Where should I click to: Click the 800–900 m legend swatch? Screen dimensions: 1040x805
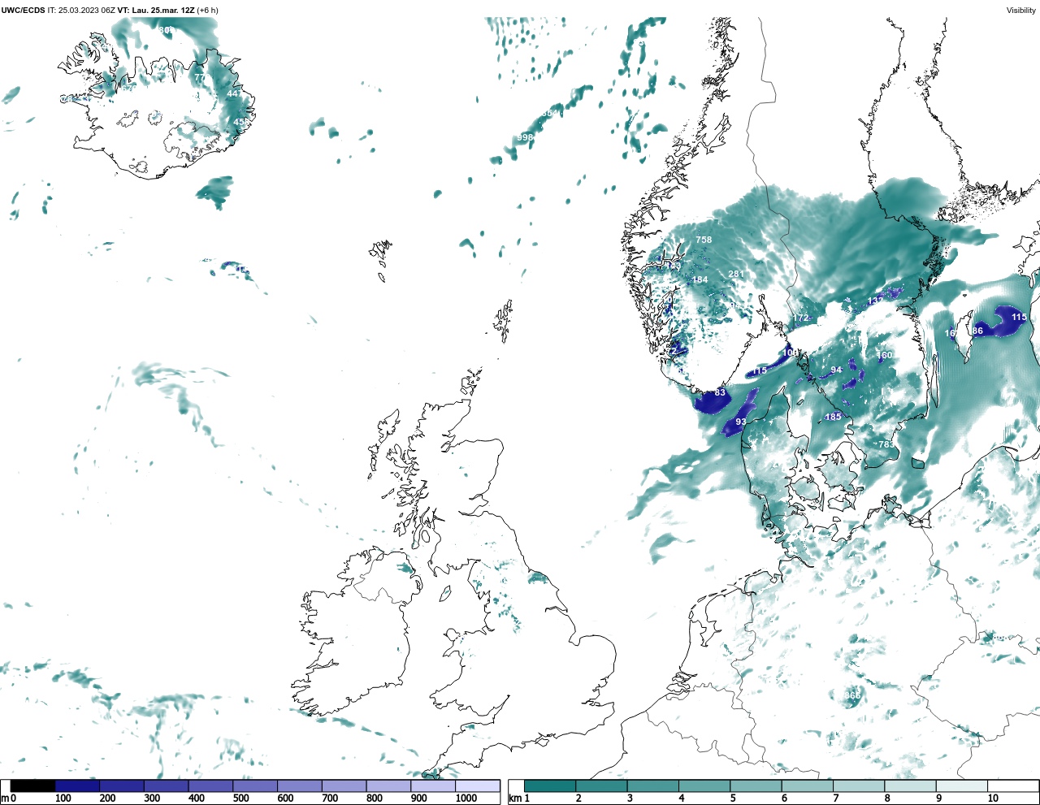388,786
